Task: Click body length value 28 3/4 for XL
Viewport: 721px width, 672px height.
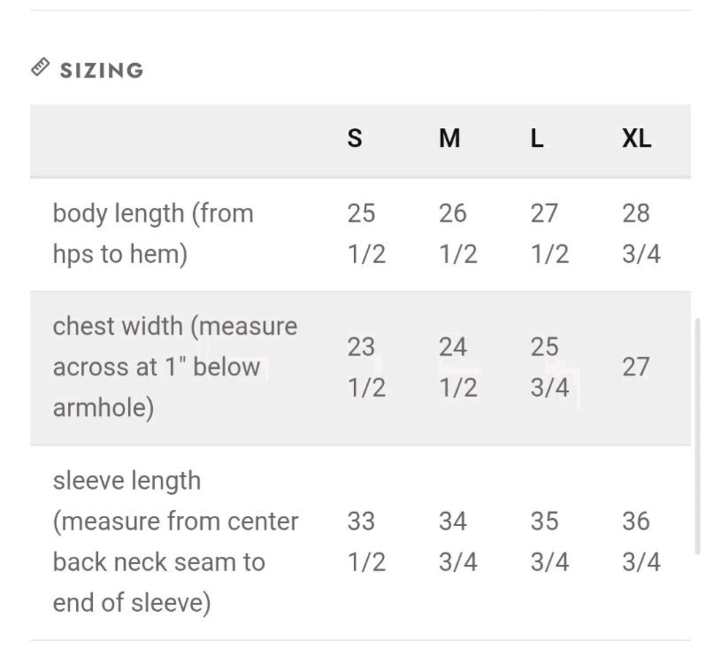Action: [x=641, y=234]
